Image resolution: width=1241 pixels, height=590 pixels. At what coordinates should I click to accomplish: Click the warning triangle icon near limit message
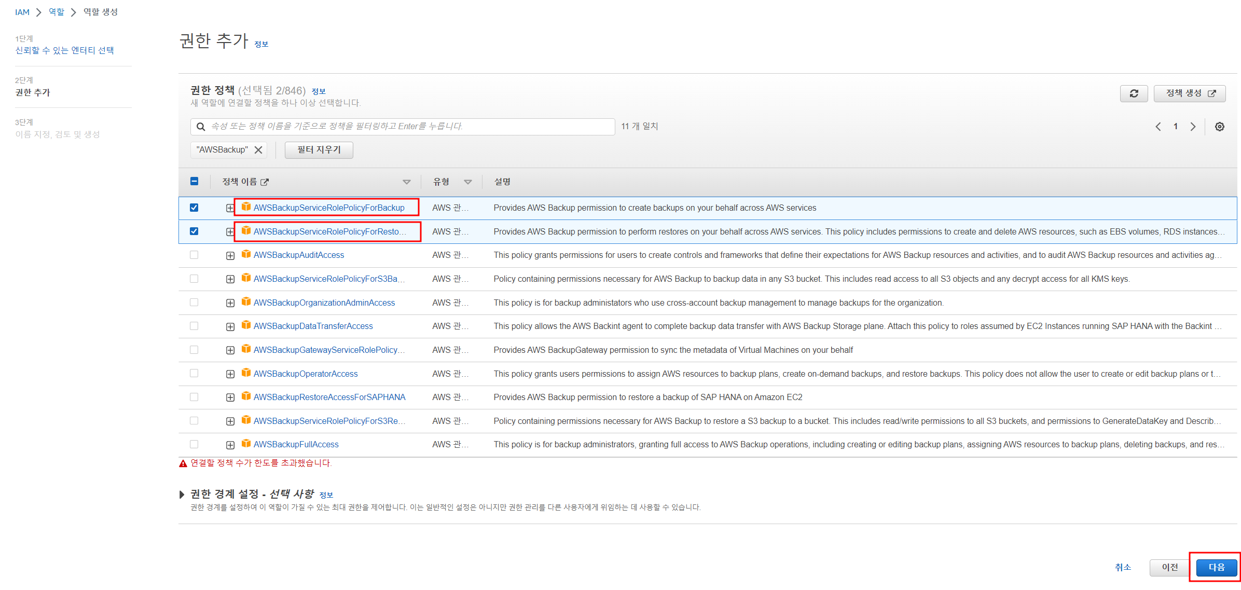(x=183, y=463)
